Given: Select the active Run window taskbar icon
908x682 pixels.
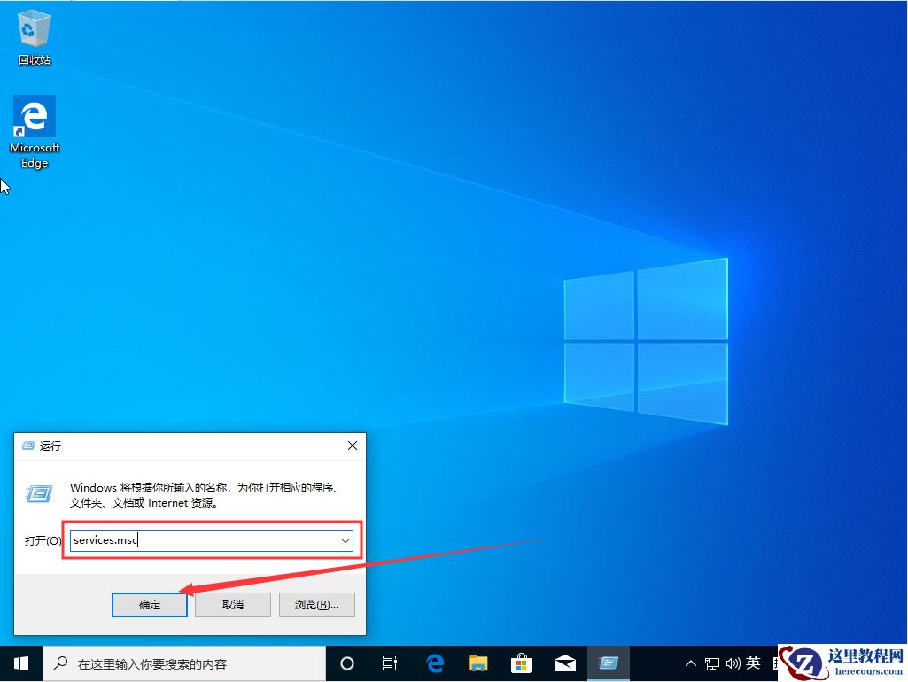Looking at the screenshot, I should (609, 663).
